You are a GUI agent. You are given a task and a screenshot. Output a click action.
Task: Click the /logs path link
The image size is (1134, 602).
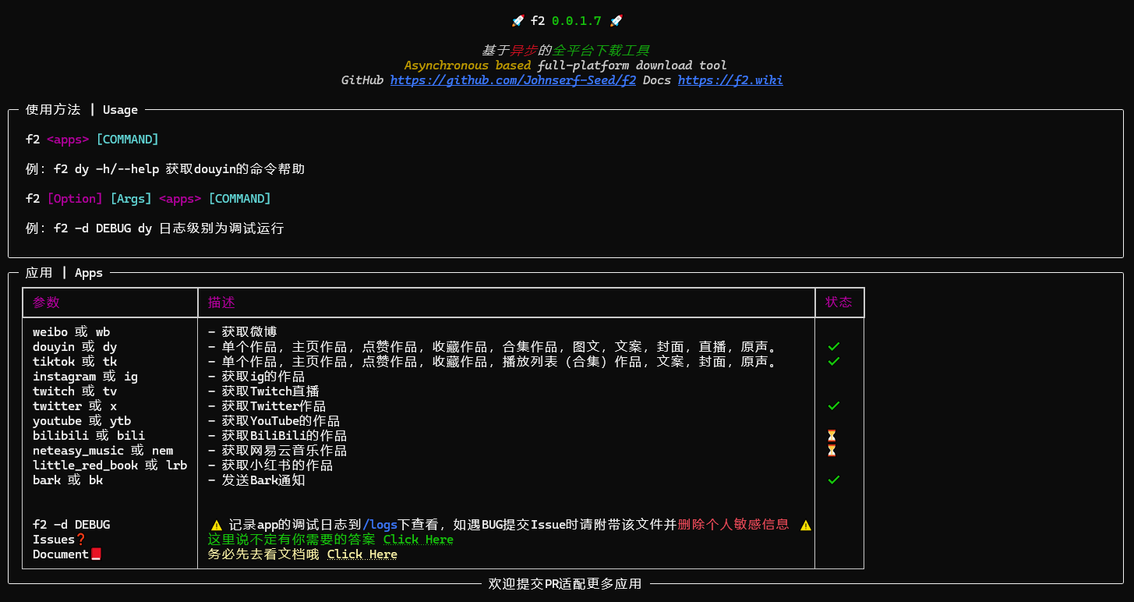[x=381, y=524]
